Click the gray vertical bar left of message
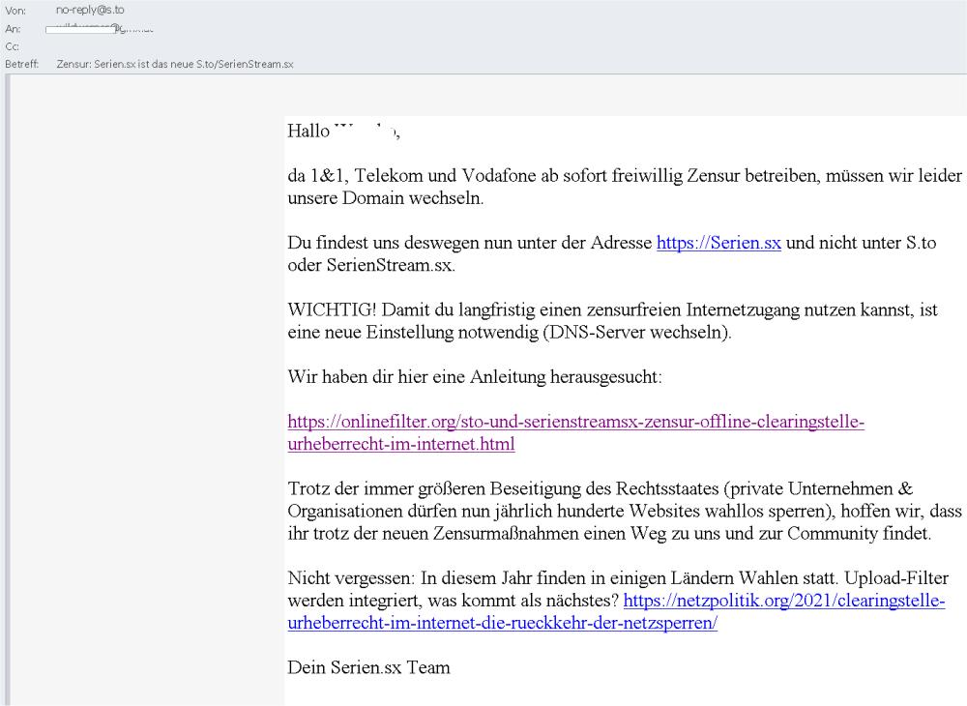This screenshot has height=706, width=967. 8,387
